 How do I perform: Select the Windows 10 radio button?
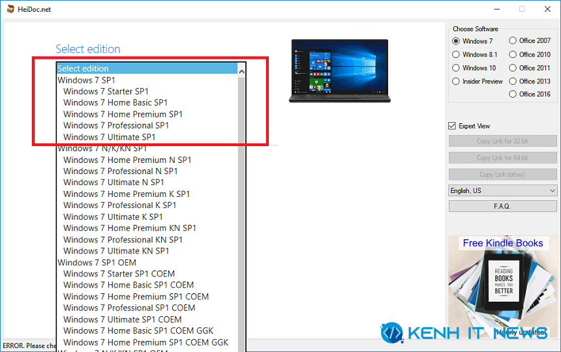(x=455, y=68)
